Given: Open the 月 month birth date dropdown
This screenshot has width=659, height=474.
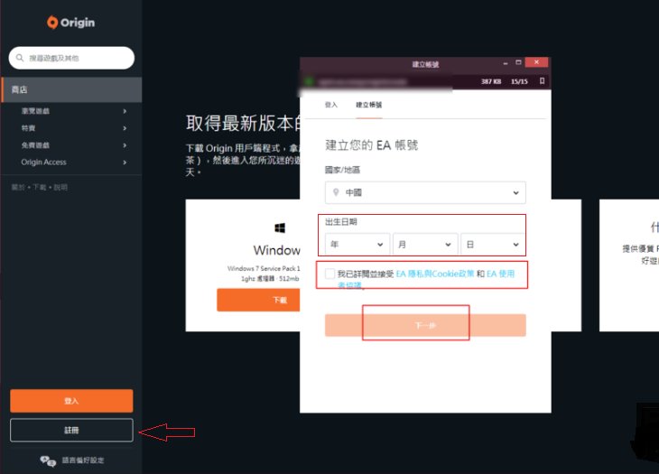Looking at the screenshot, I should click(x=425, y=244).
